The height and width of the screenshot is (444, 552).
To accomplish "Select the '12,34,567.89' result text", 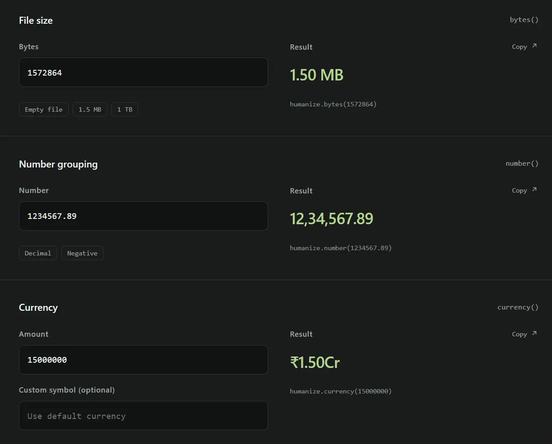I will (x=331, y=218).
